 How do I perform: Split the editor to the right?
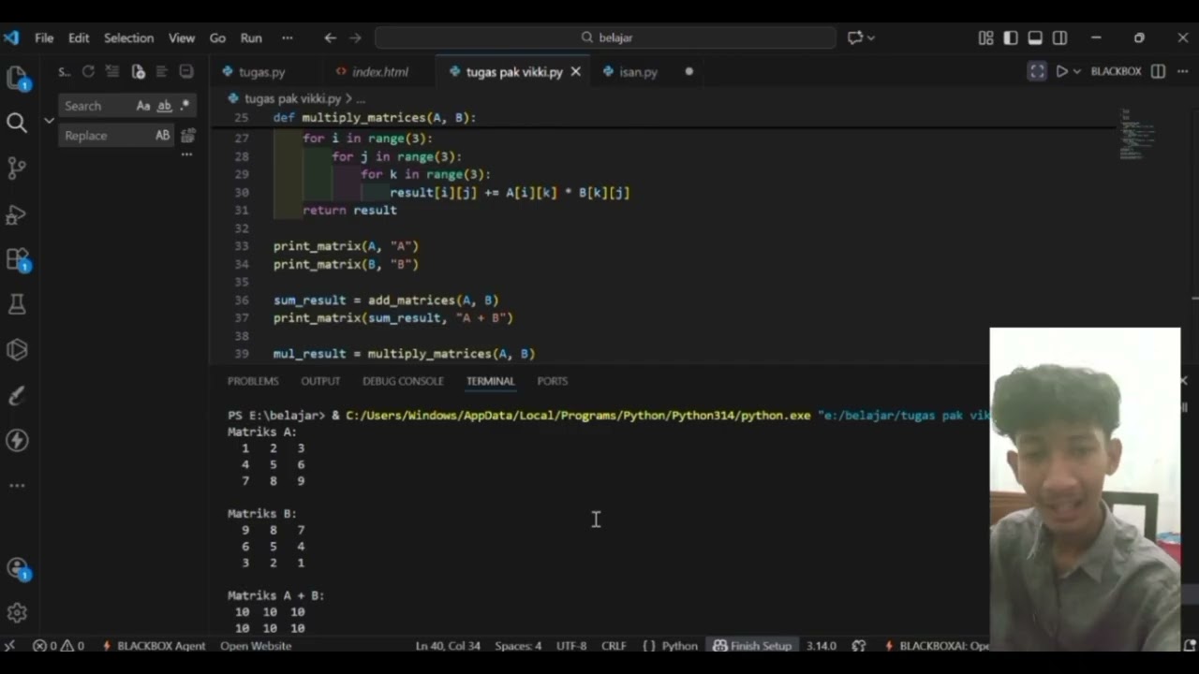[1158, 71]
